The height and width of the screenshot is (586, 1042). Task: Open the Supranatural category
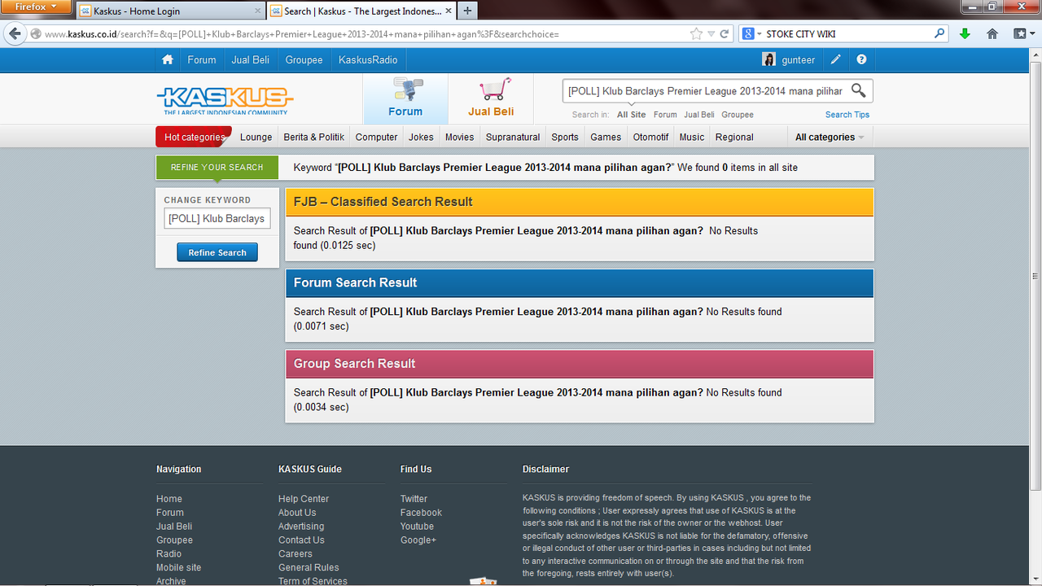pos(513,137)
